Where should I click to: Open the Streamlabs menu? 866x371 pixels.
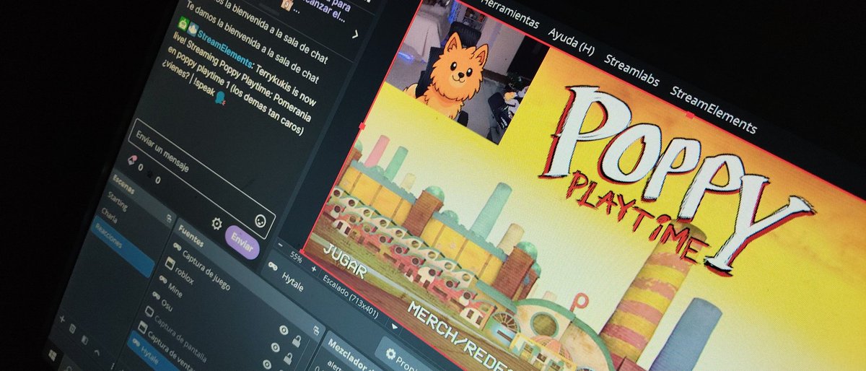[x=631, y=70]
